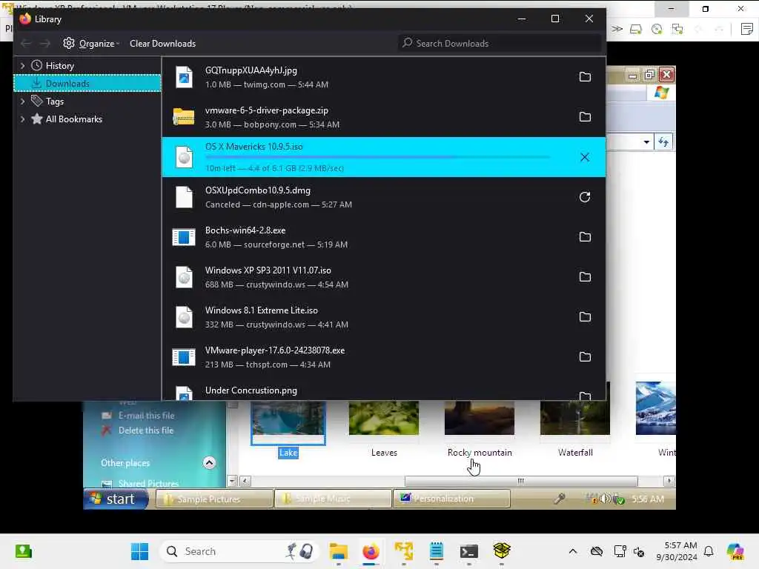759x569 pixels.
Task: Show hidden tray icons chevron
Action: tap(573, 551)
